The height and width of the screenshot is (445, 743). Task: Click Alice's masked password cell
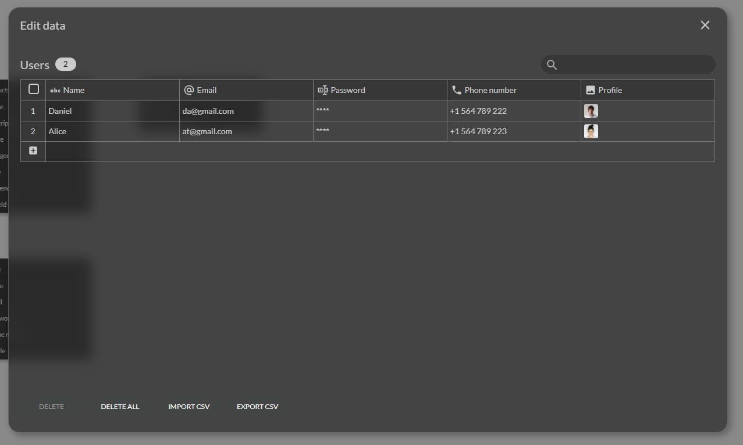coord(381,131)
